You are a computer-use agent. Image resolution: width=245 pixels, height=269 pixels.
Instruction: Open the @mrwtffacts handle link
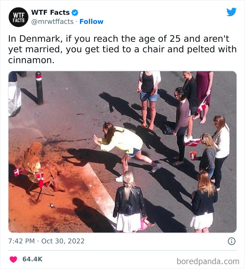coord(52,22)
